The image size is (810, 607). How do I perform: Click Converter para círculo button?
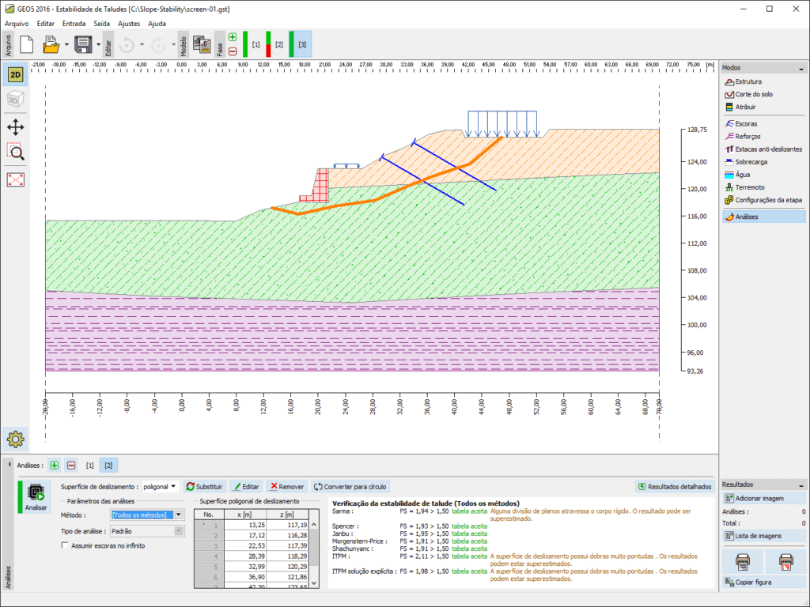point(350,487)
